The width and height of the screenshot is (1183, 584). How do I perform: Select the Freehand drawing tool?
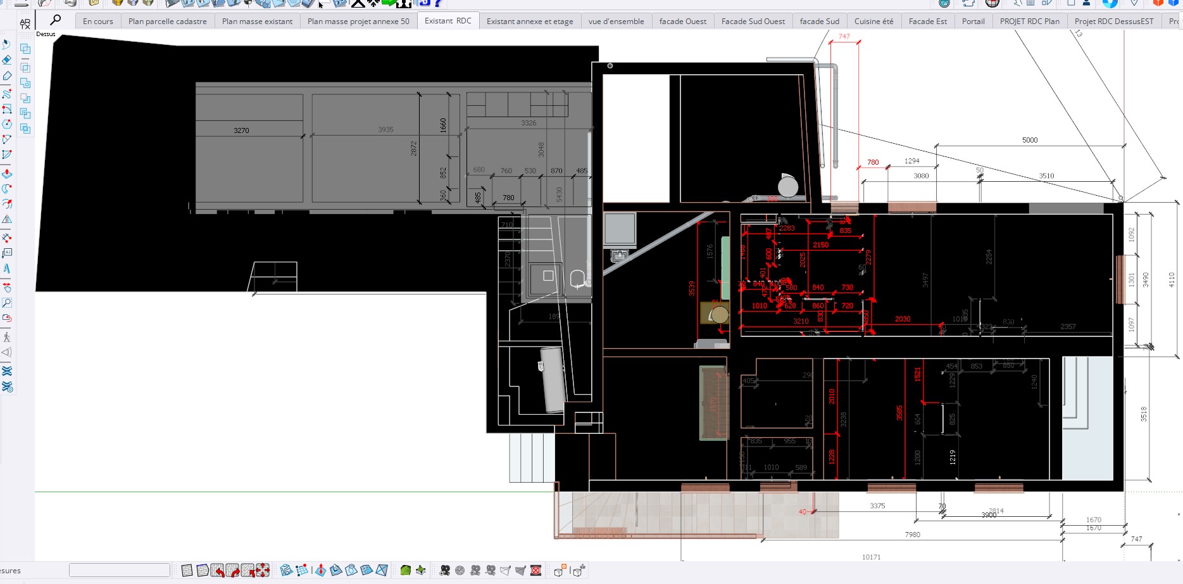tap(7, 94)
